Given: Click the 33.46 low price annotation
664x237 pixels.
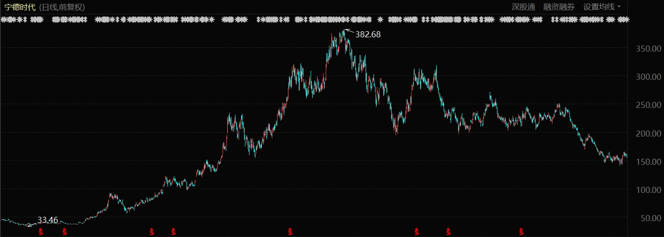Looking at the screenshot, I should coord(48,220).
